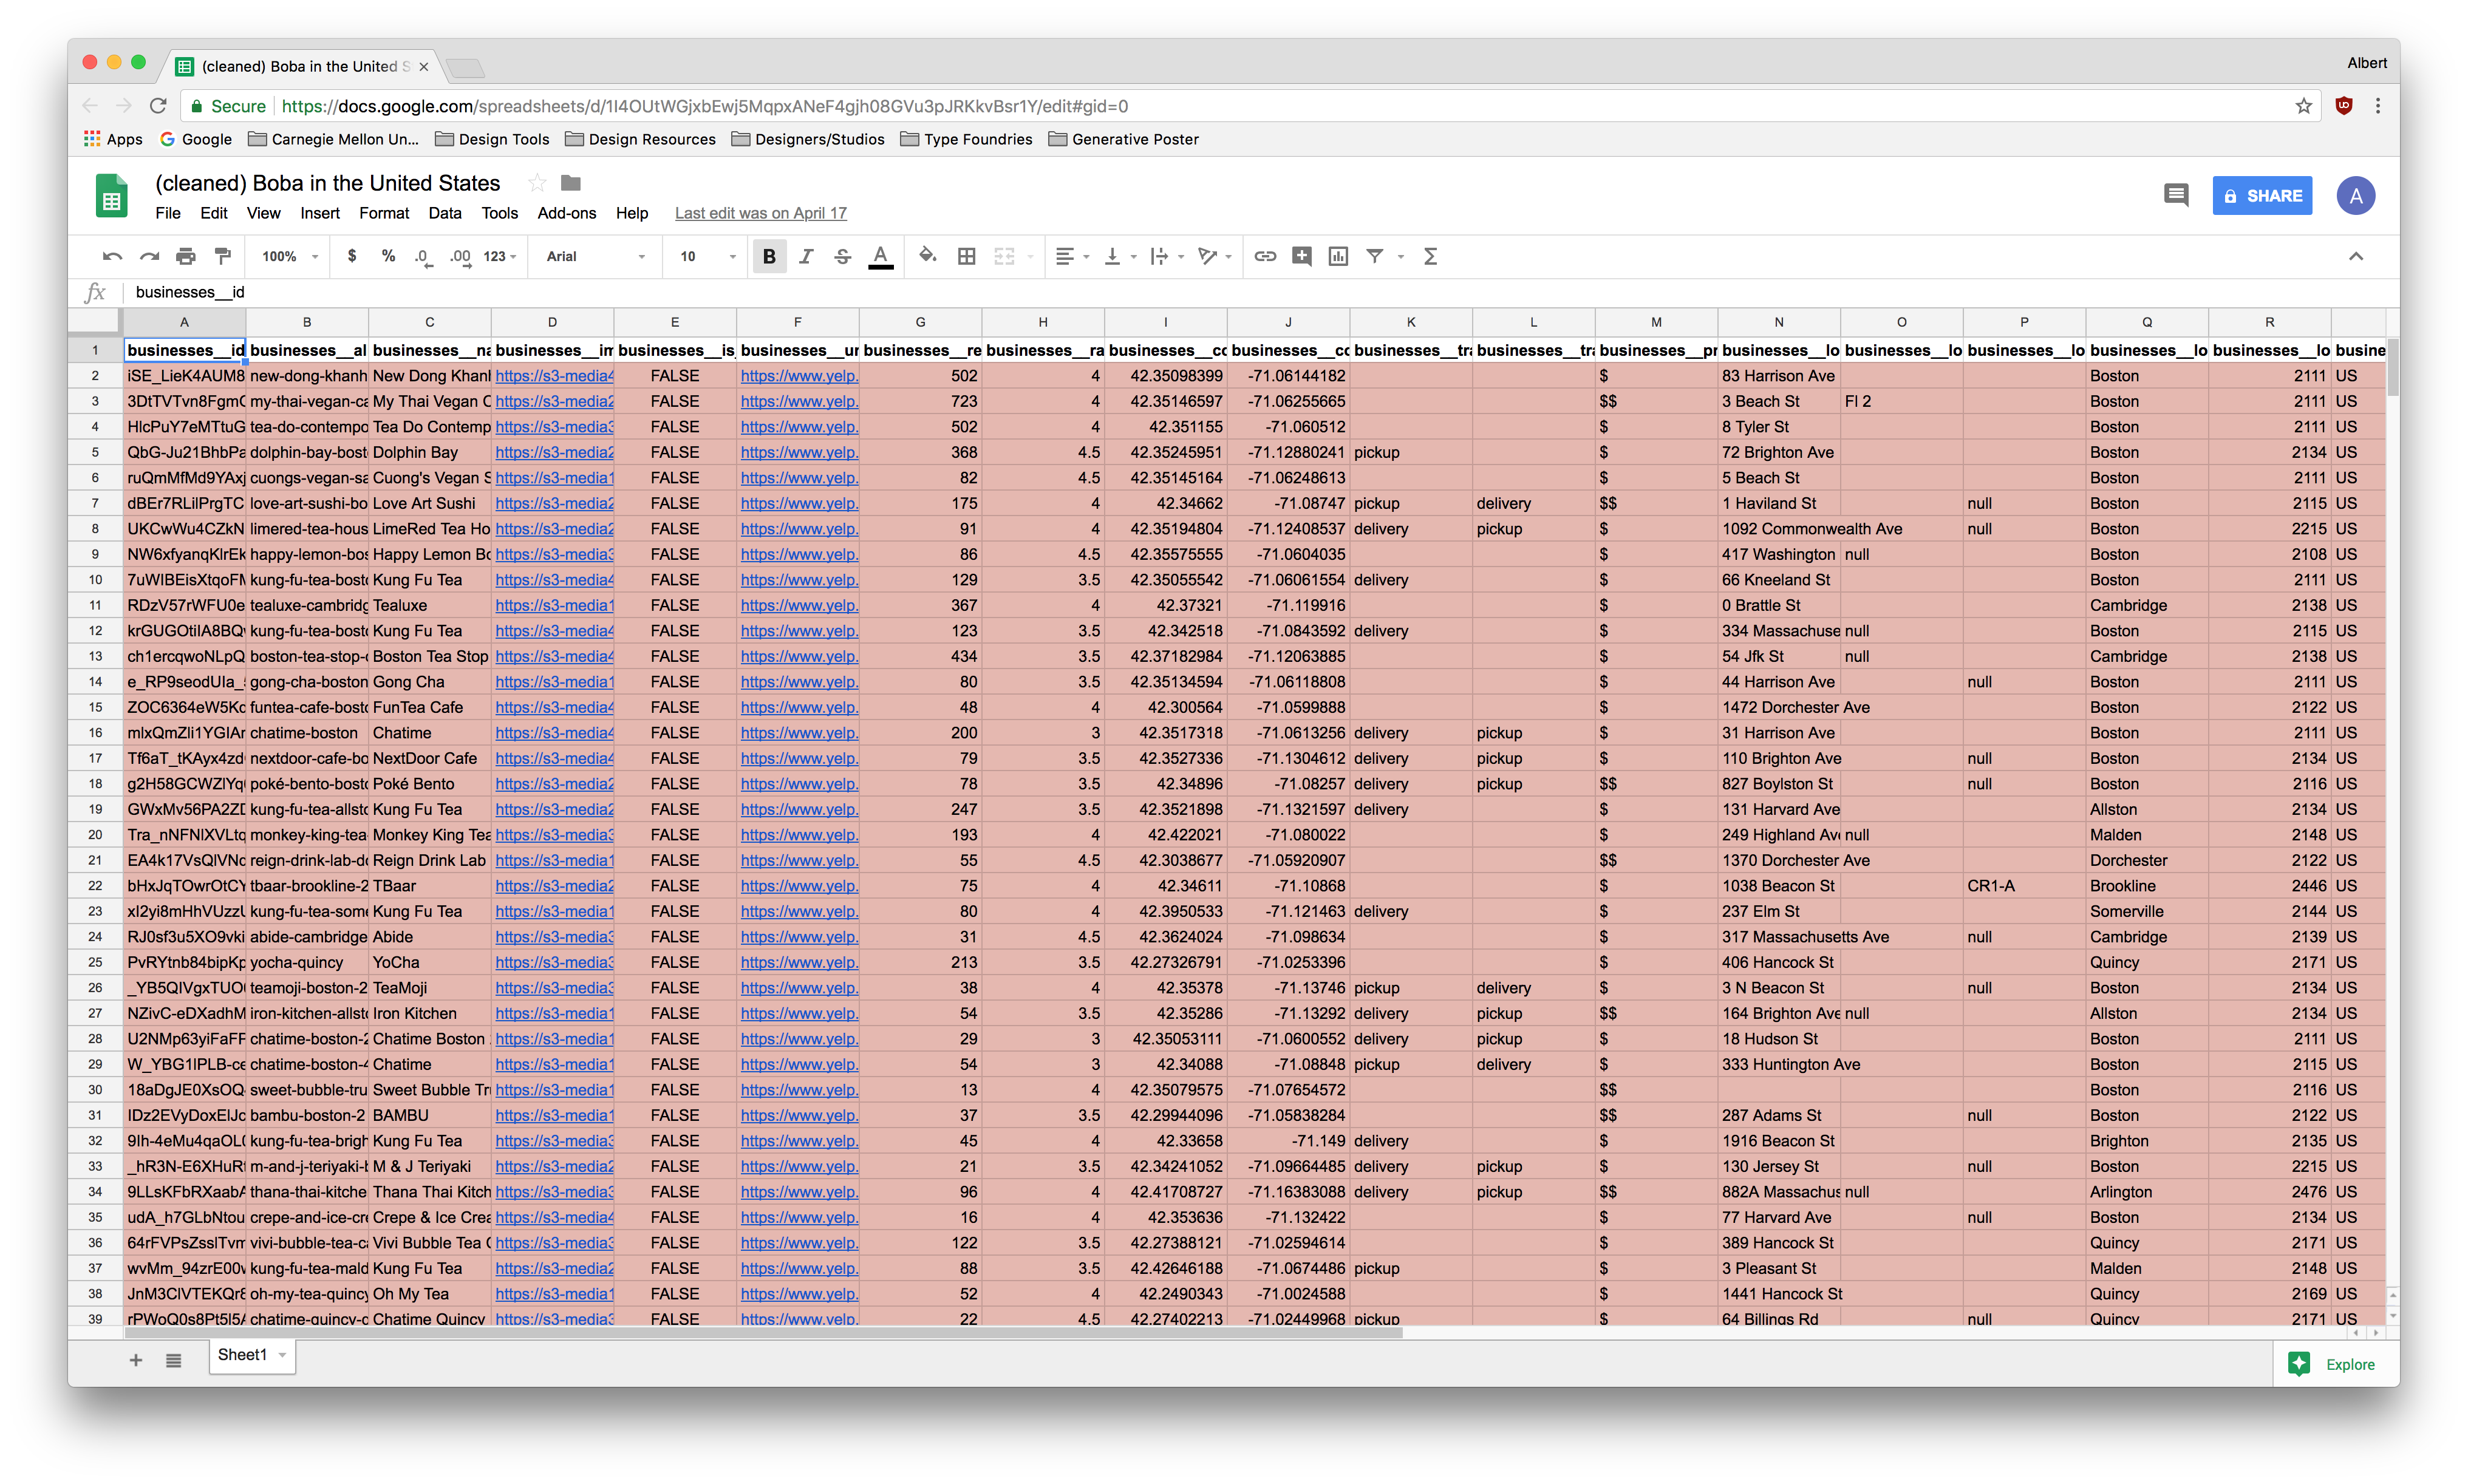Increase decimal places icon
This screenshot has height=1484, width=2468.
point(460,257)
